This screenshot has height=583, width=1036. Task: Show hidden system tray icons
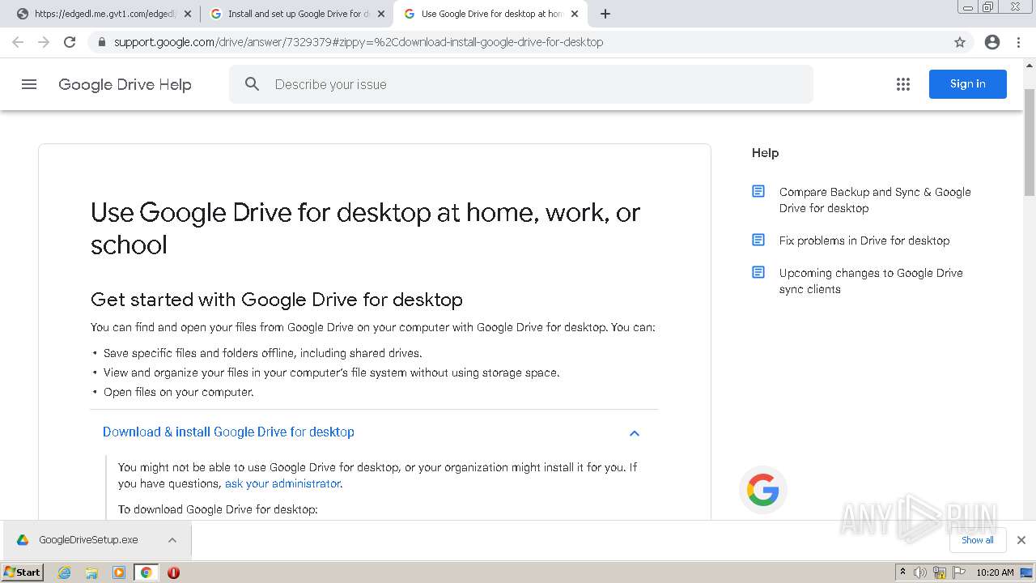pos(903,572)
